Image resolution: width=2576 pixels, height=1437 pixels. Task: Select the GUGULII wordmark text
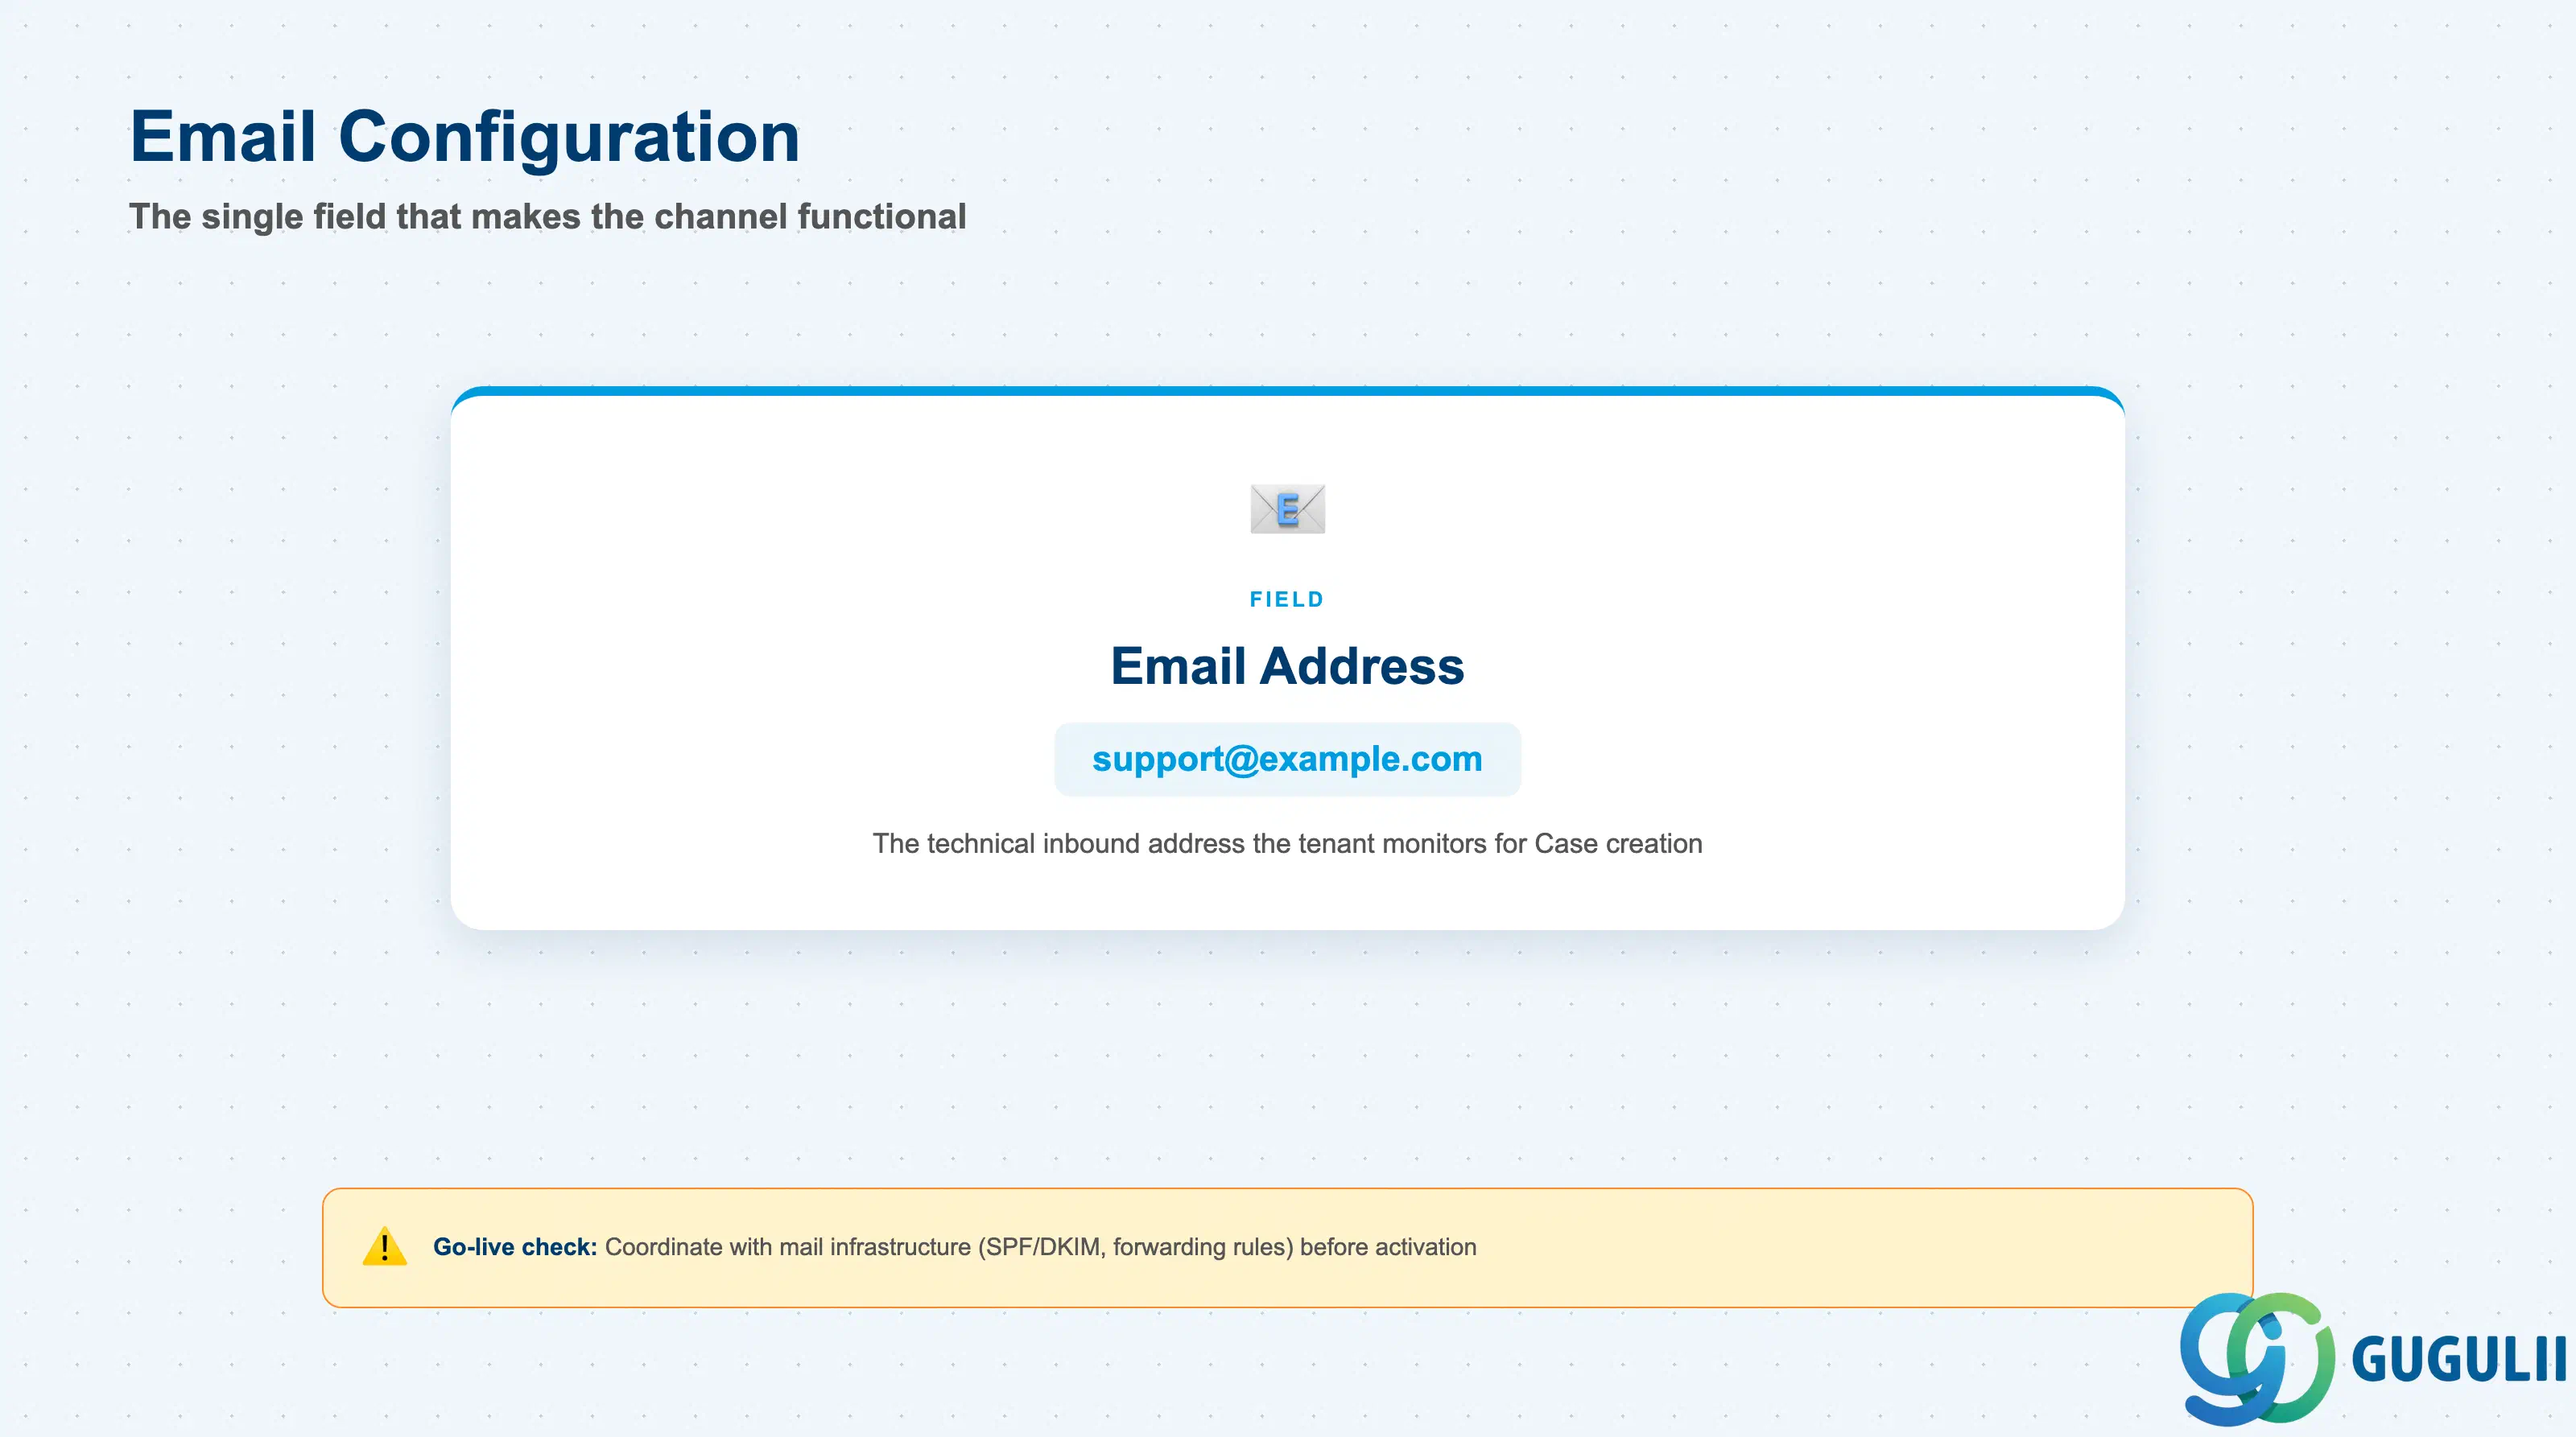[2458, 1359]
